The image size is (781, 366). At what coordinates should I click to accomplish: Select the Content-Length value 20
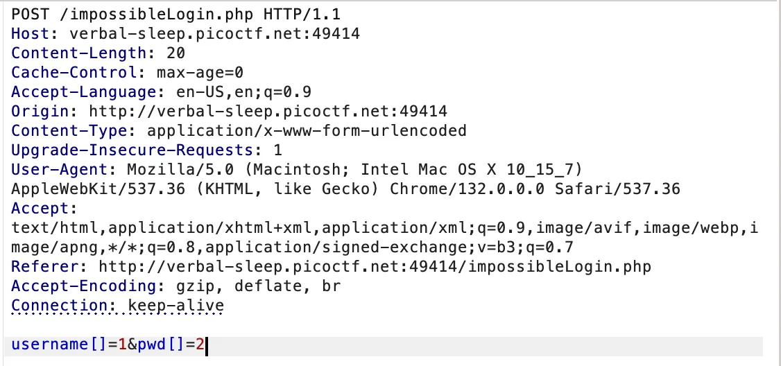(175, 53)
